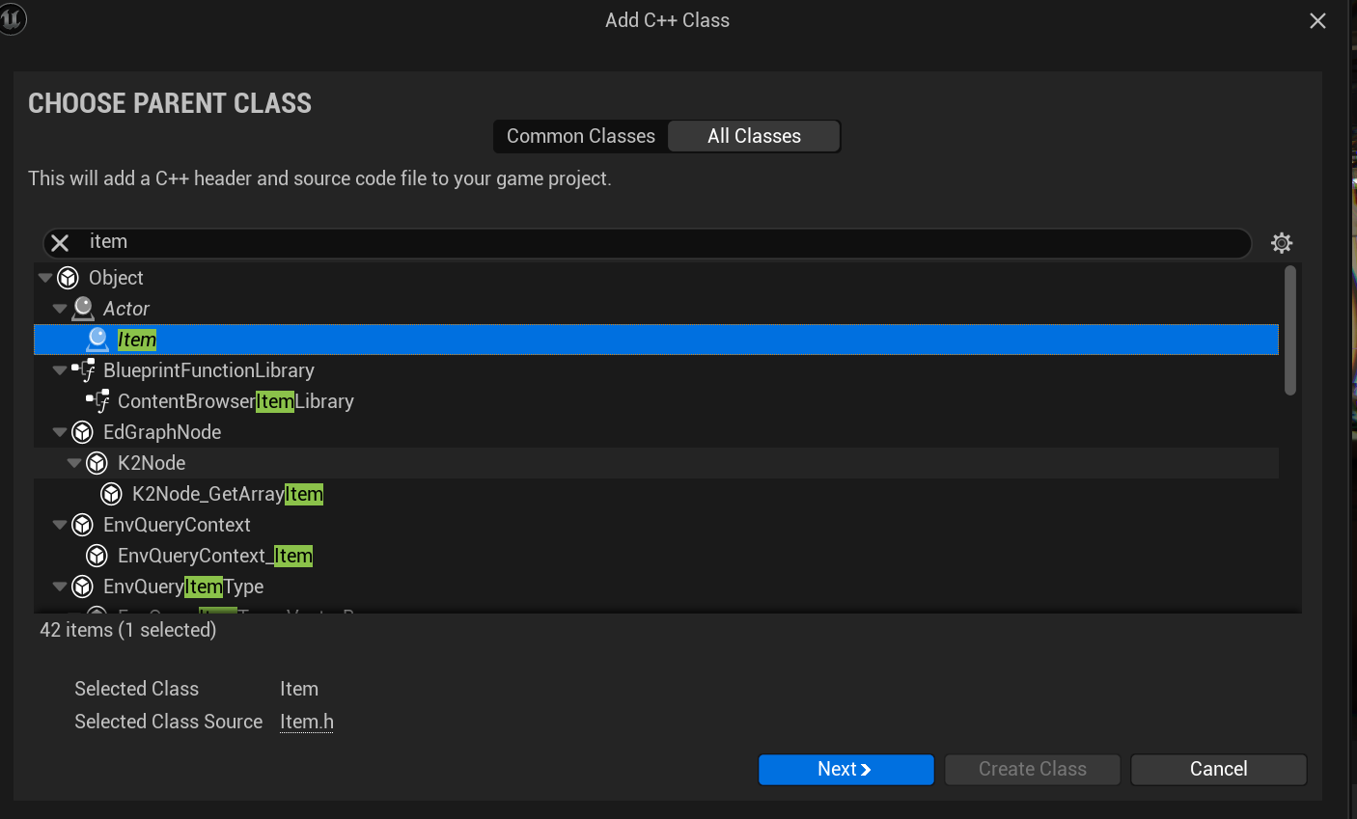Click the 'CHOOSE PARENT CLASS' heading
1357x819 pixels.
click(x=170, y=103)
